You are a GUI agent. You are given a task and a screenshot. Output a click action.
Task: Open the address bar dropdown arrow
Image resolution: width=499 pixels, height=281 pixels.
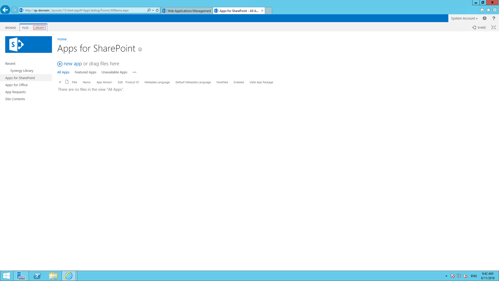pos(153,10)
